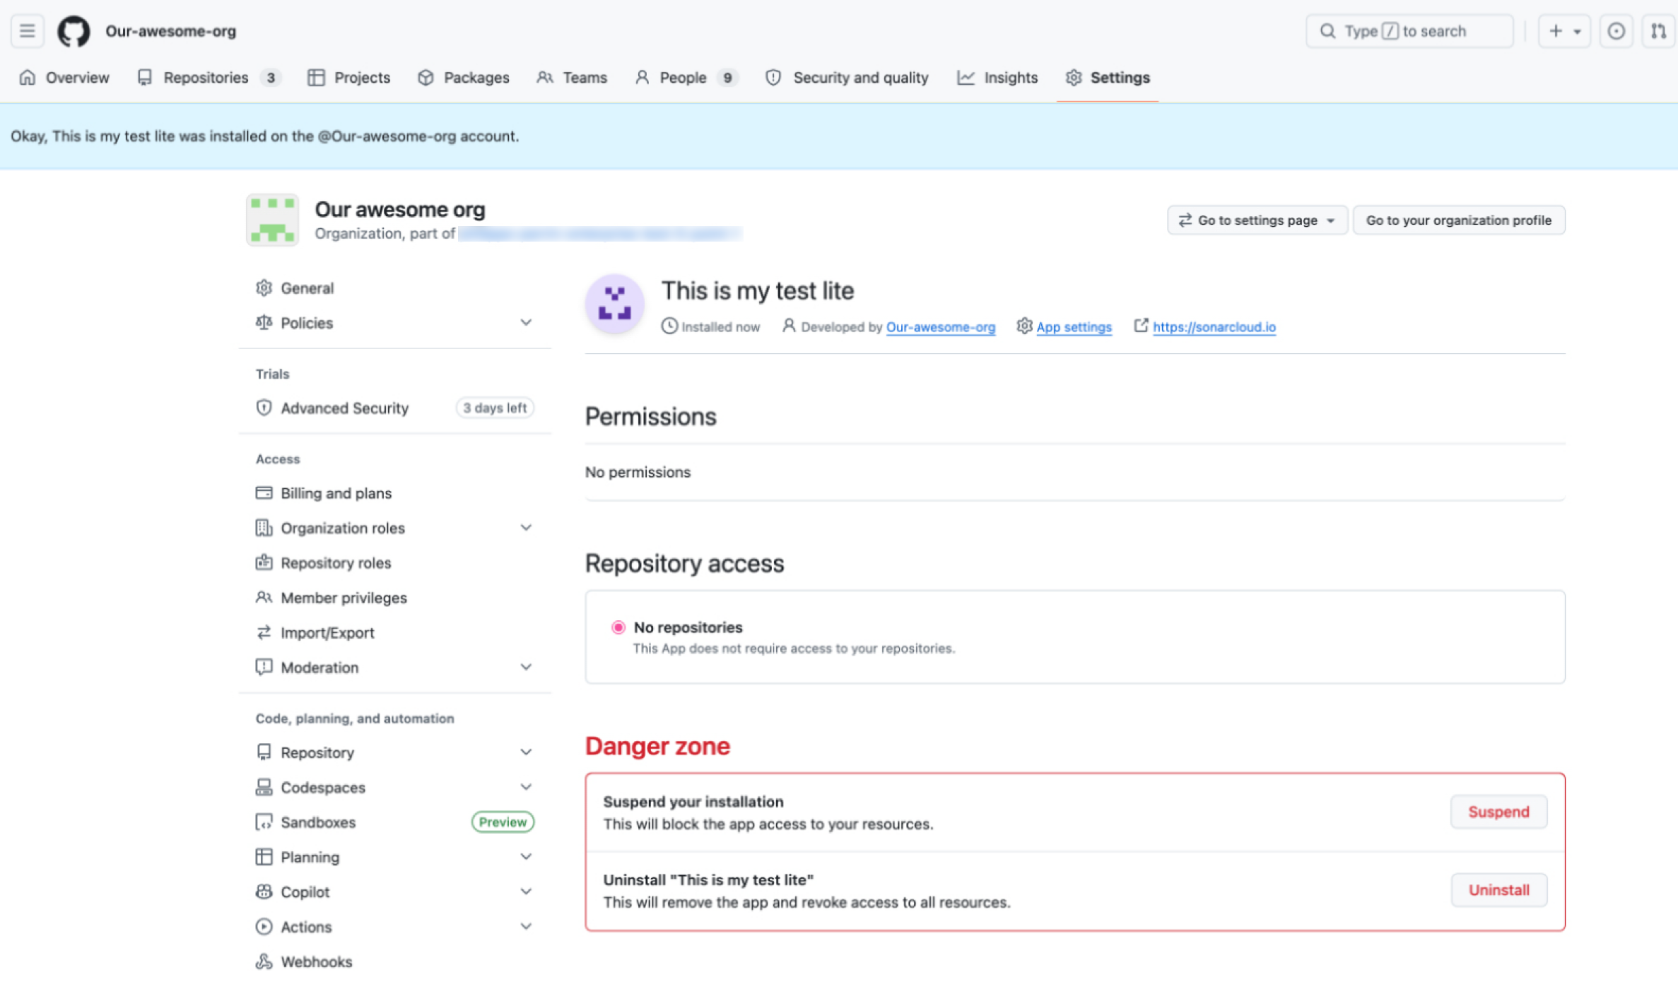This screenshot has height=982, width=1678.
Task: Expand the Planning chevron
Action: click(x=526, y=857)
